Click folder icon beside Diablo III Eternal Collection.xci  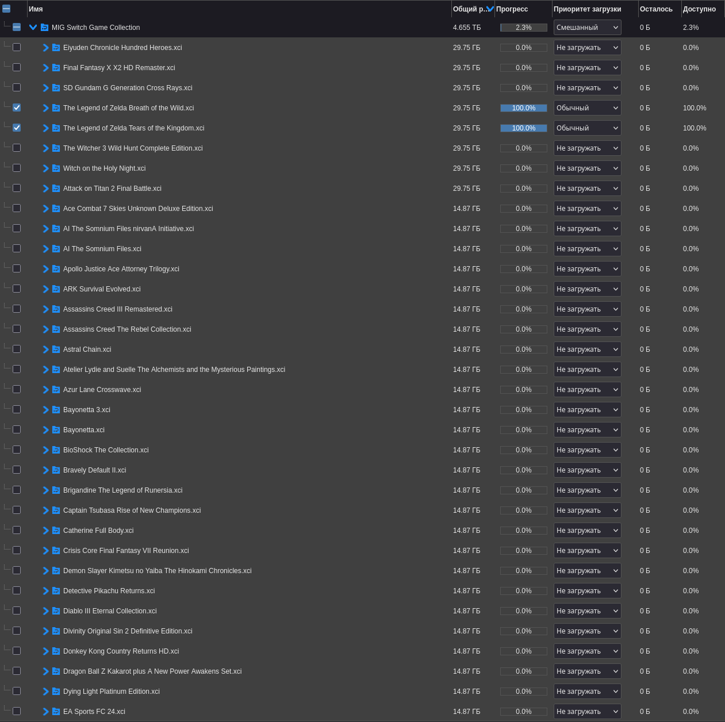[56, 611]
